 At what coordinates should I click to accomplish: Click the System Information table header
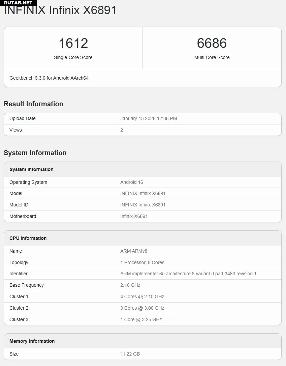click(31, 169)
